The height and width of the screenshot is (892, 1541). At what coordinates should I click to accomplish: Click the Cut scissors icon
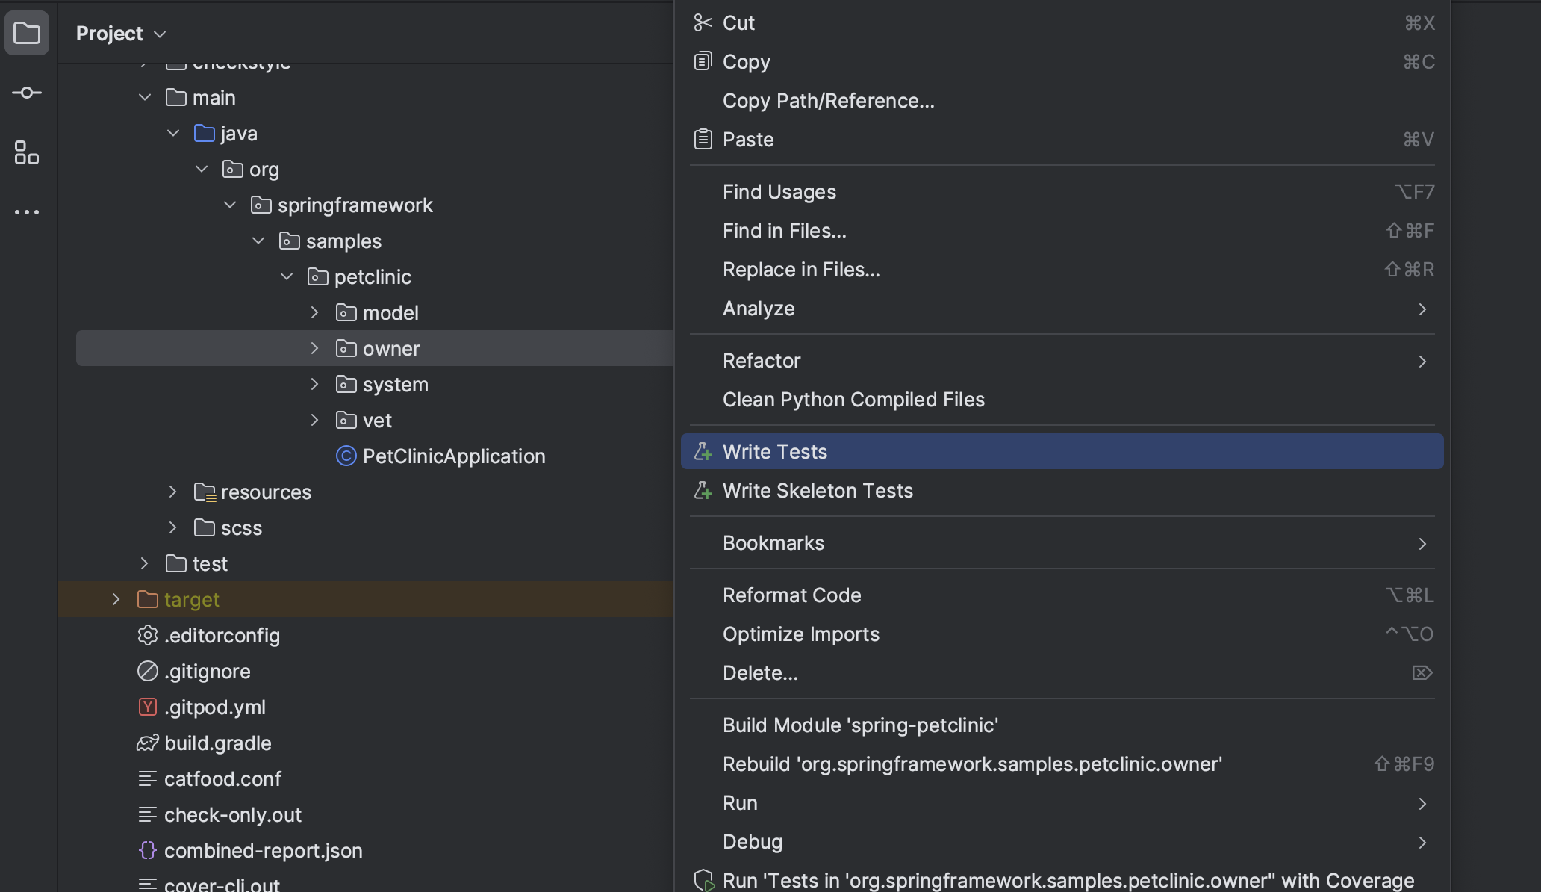click(703, 22)
